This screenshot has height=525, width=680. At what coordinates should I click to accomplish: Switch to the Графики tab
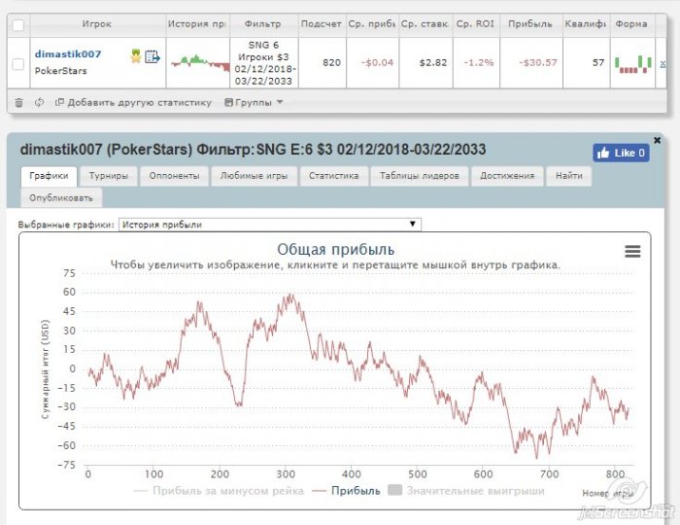(x=49, y=176)
